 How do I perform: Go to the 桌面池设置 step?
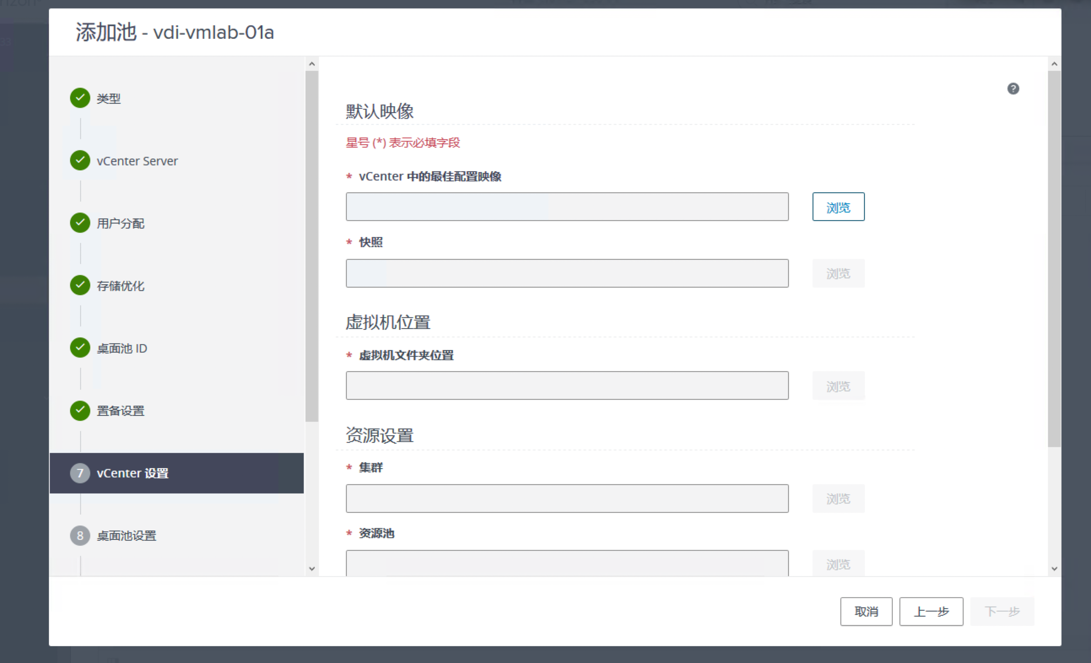(127, 536)
